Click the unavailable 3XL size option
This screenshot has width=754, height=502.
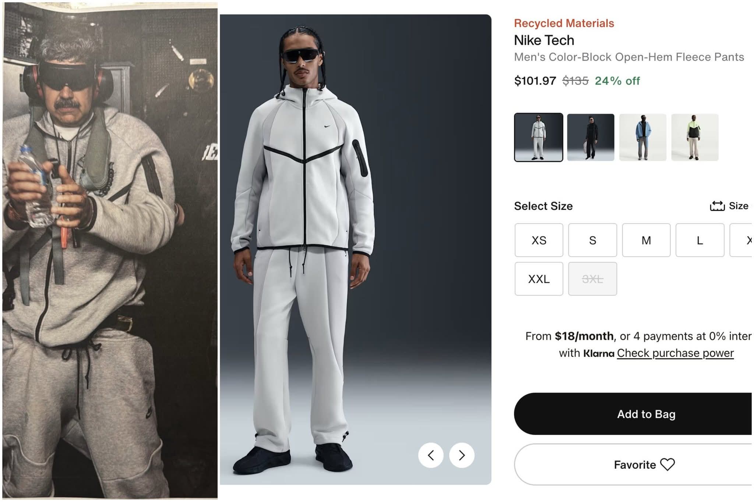pyautogui.click(x=592, y=279)
